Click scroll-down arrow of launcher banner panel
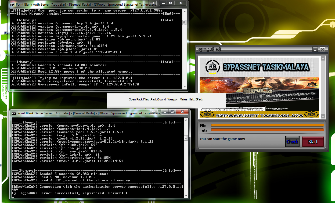This screenshot has height=203, width=335. 323,116
